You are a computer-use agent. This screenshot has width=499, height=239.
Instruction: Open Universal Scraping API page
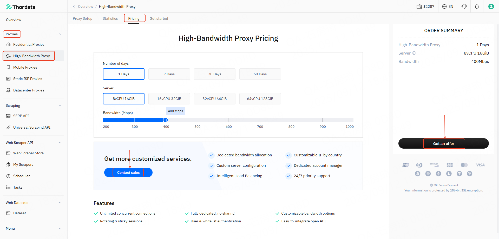pos(32,127)
